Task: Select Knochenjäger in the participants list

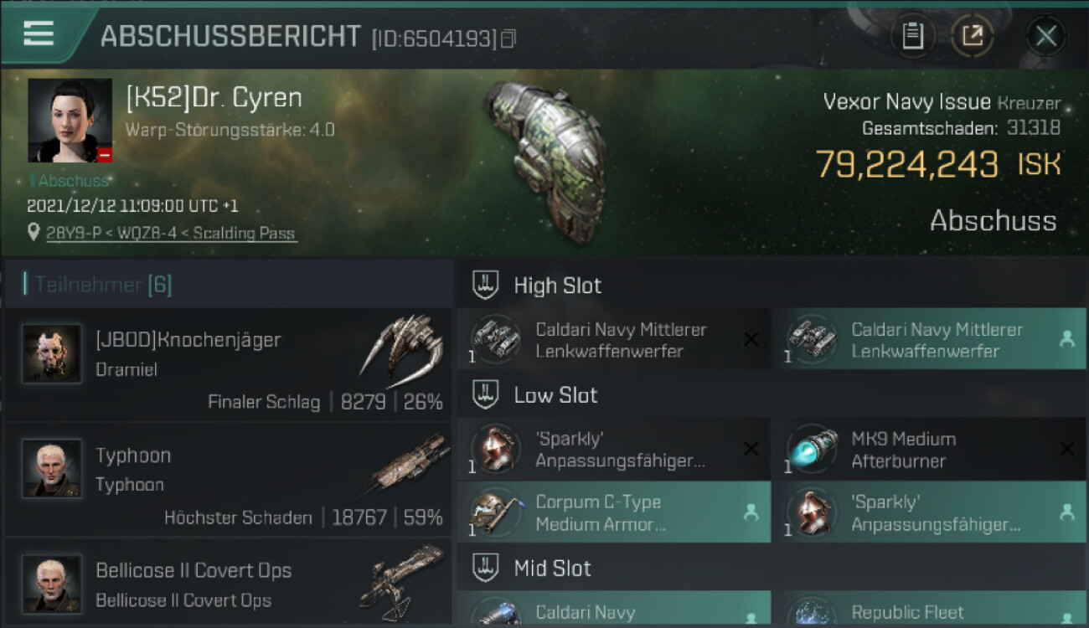Action: (x=228, y=365)
